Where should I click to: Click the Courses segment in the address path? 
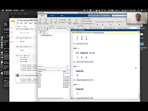point(84,28)
